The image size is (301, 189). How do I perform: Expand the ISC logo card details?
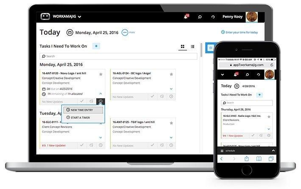(x=171, y=89)
